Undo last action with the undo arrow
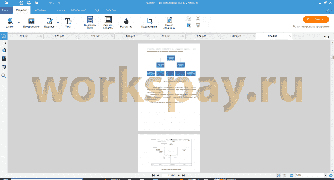This screenshot has width=334, height=180. tap(51, 3)
